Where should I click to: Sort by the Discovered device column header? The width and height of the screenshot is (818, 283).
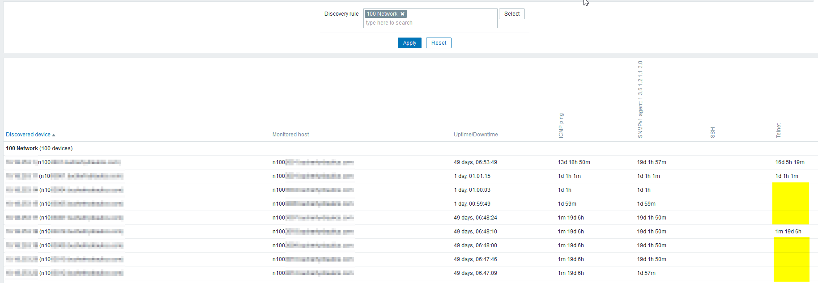click(x=28, y=135)
